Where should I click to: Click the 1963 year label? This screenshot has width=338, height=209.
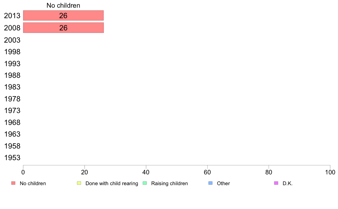[12, 134]
